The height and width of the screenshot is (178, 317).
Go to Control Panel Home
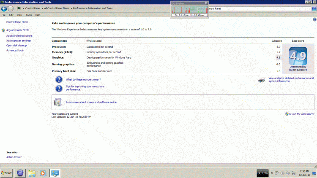point(17,22)
